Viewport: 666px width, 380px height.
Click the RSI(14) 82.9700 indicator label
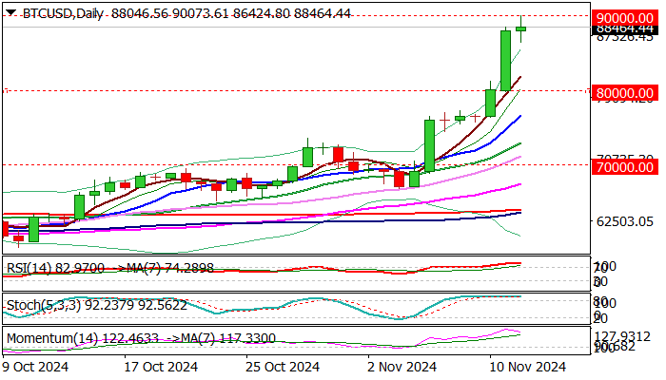click(x=55, y=268)
